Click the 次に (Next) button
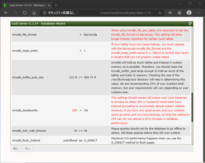 pyautogui.click(x=27, y=149)
